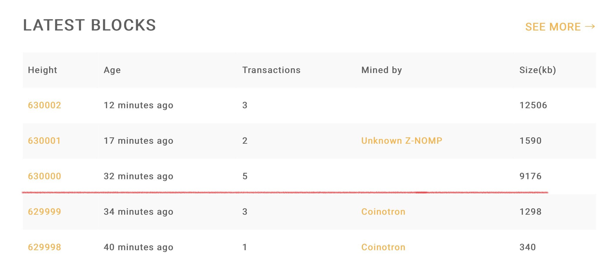The width and height of the screenshot is (602, 271).
Task: Click size value 9176
Action: (530, 176)
